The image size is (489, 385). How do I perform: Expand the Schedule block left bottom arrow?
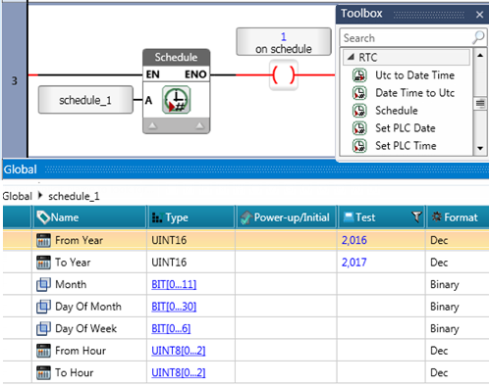[152, 125]
